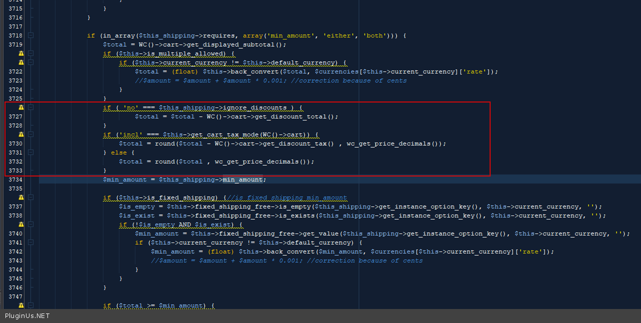Viewport: 641px width, 323px height.
Task: Click line number 3734 in gutter
Action: (15, 179)
